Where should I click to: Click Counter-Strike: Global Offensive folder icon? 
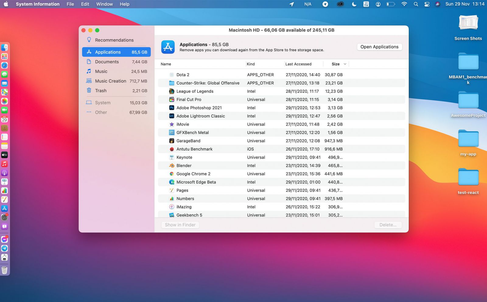coord(172,83)
